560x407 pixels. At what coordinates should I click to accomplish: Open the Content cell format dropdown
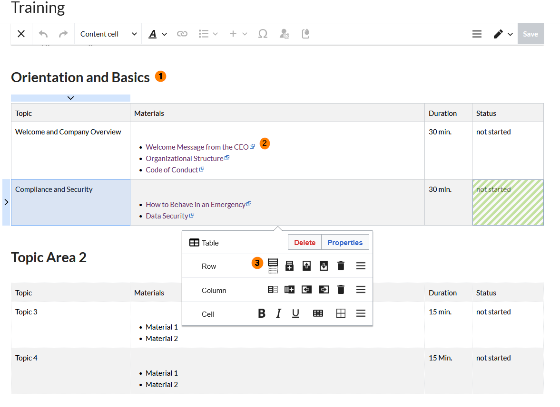(x=108, y=34)
